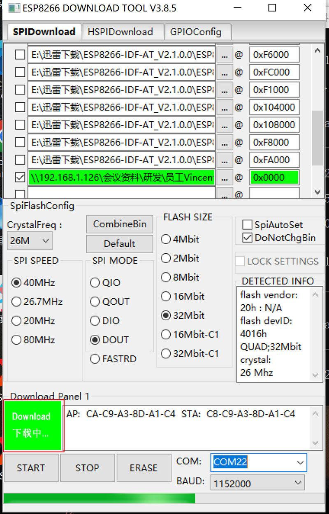This screenshot has height=514, width=329.
Task: Select 40MHz SPI speed
Action: click(34, 283)
